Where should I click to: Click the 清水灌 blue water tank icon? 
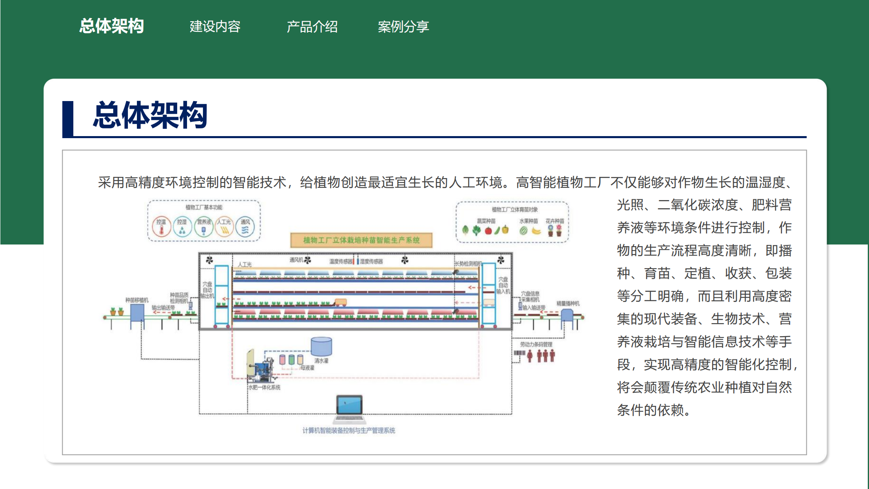tap(321, 347)
